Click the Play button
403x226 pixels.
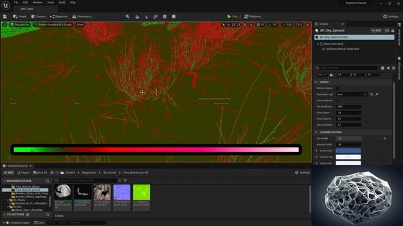click(232, 16)
